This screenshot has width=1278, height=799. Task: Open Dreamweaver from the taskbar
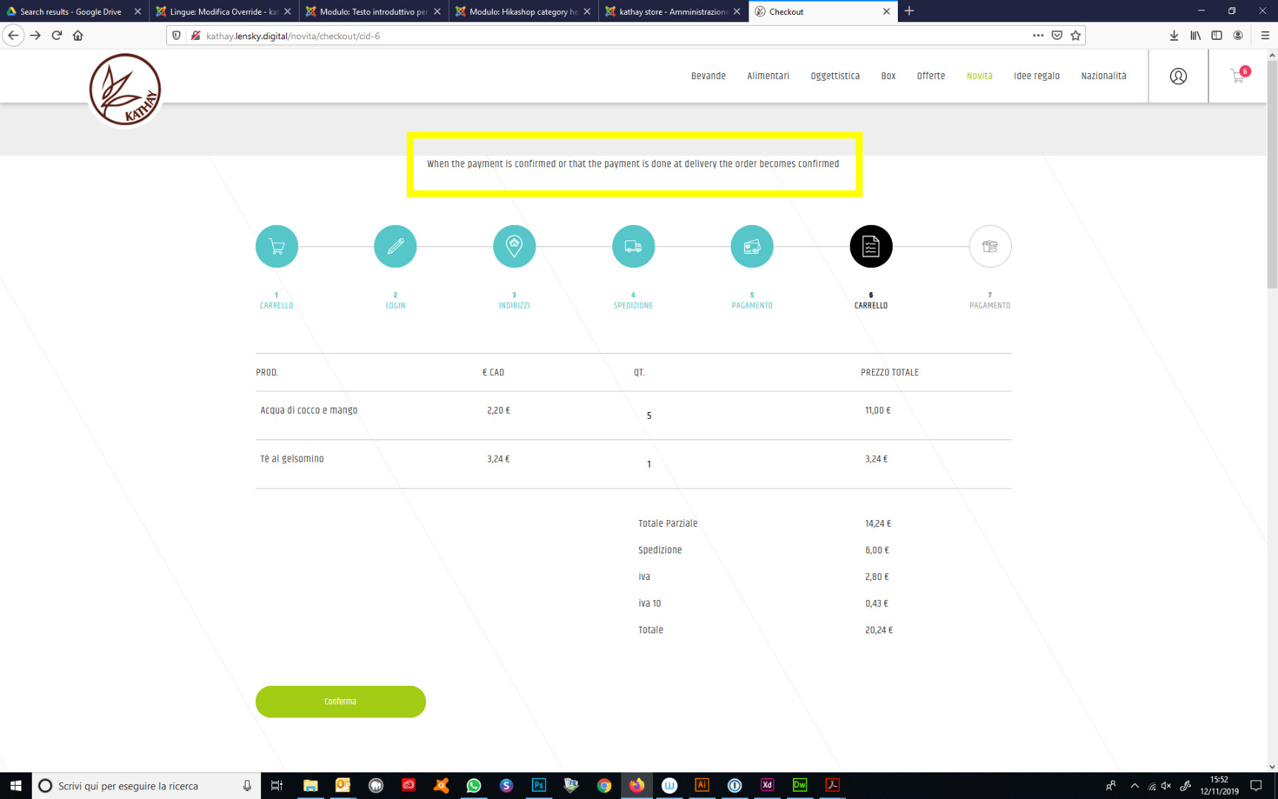(799, 786)
